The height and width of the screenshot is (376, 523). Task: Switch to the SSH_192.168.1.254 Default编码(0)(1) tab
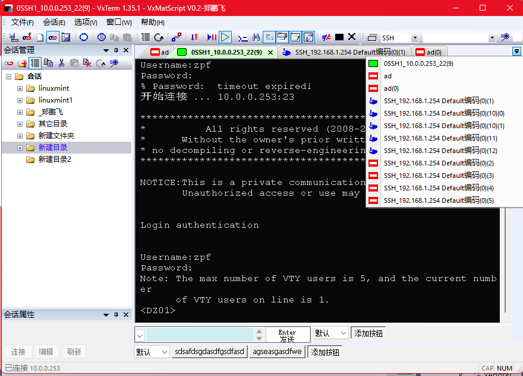pyautogui.click(x=344, y=52)
